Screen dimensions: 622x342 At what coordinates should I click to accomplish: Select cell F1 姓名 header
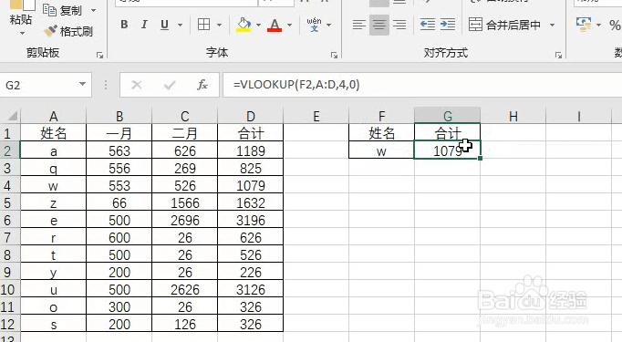click(x=381, y=133)
